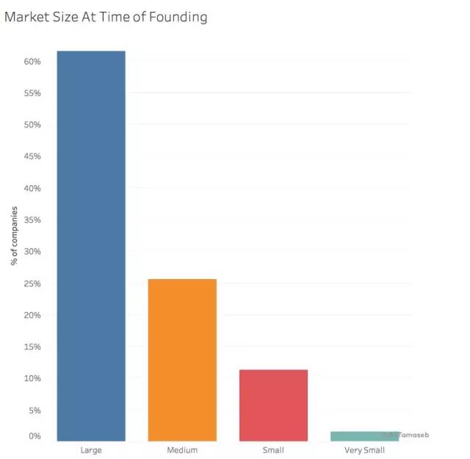Viewport: 470px width, 459px height.
Task: Click the "Small" x-axis label
Action: tap(273, 449)
